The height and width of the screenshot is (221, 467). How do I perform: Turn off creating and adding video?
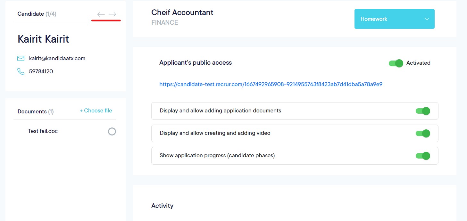click(x=423, y=134)
